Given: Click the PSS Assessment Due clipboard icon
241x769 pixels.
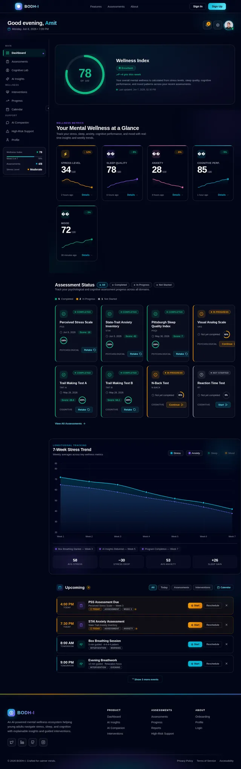Looking at the screenshot, I should (81, 606).
